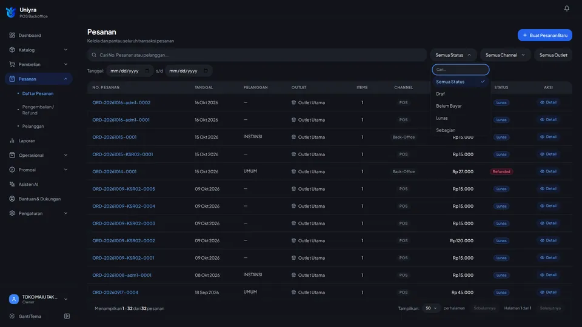Select Sebagian status option
This screenshot has width=582, height=327.
(460, 130)
